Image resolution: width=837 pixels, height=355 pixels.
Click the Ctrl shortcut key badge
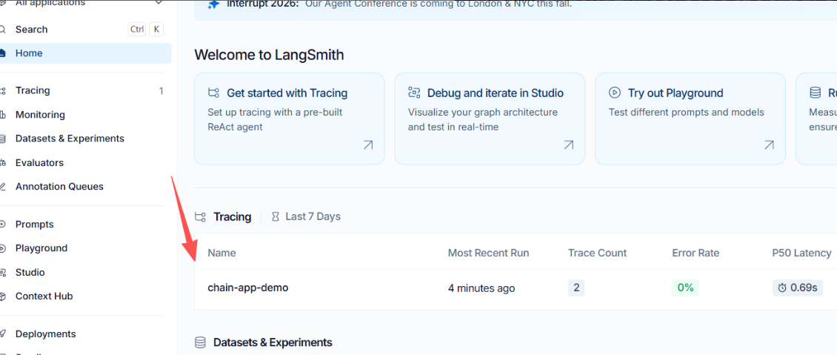click(x=137, y=30)
